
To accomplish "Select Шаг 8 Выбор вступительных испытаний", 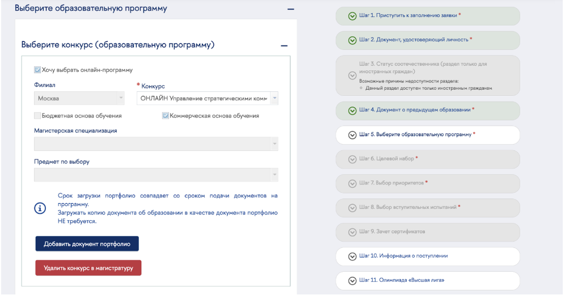I will coord(428,208).
